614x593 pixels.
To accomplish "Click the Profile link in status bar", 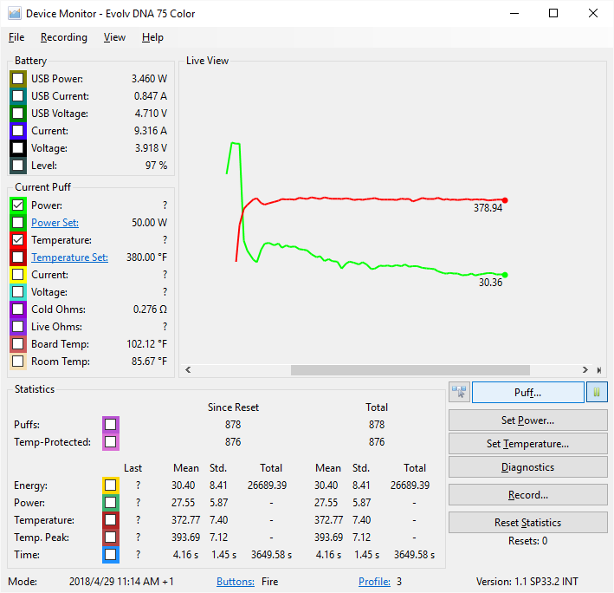I will click(374, 581).
